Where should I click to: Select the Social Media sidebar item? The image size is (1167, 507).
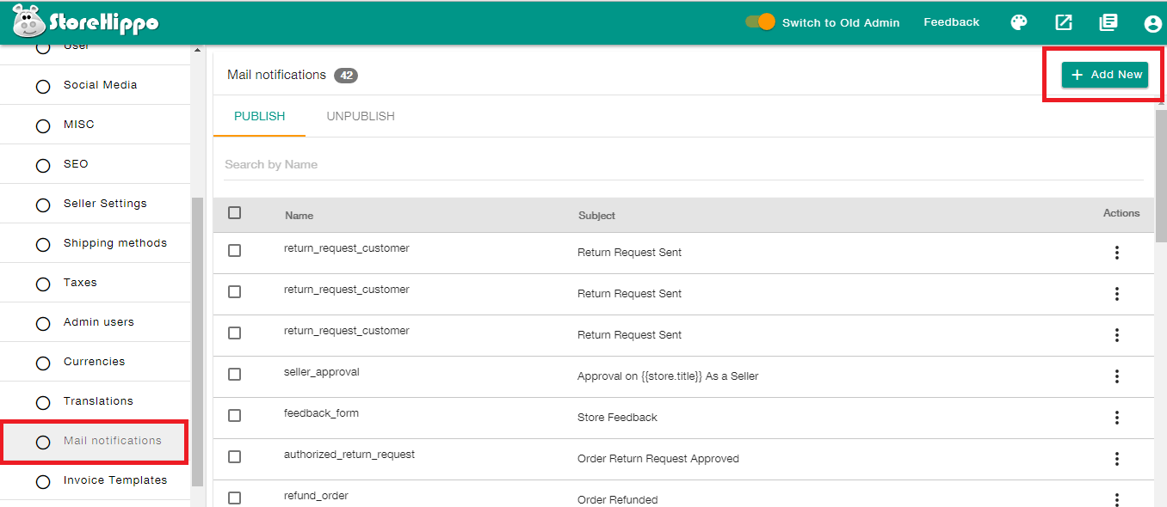[95, 85]
